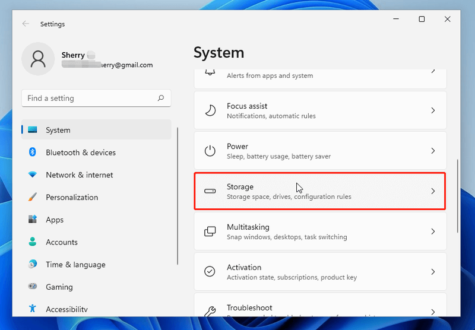Viewport: 475px width, 330px height.
Task: Expand Storage with its chevron
Action: (x=433, y=191)
